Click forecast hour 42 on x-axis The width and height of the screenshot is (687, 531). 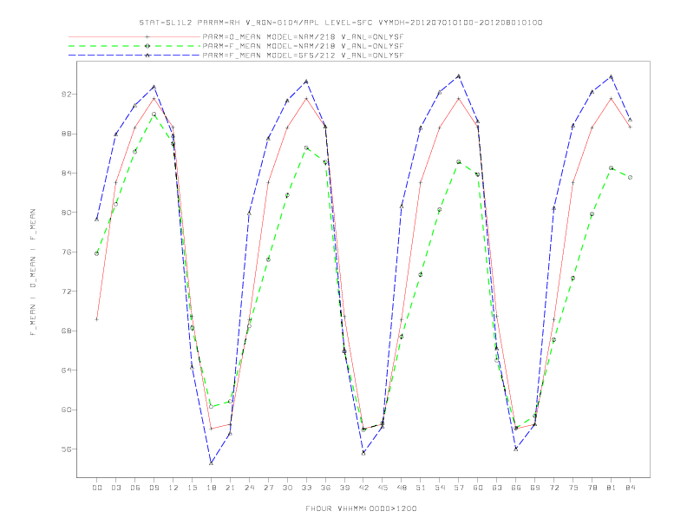click(363, 488)
